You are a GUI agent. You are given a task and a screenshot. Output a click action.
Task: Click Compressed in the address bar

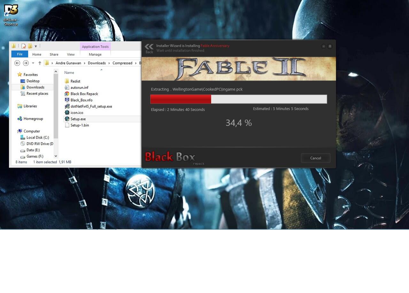[x=122, y=63]
